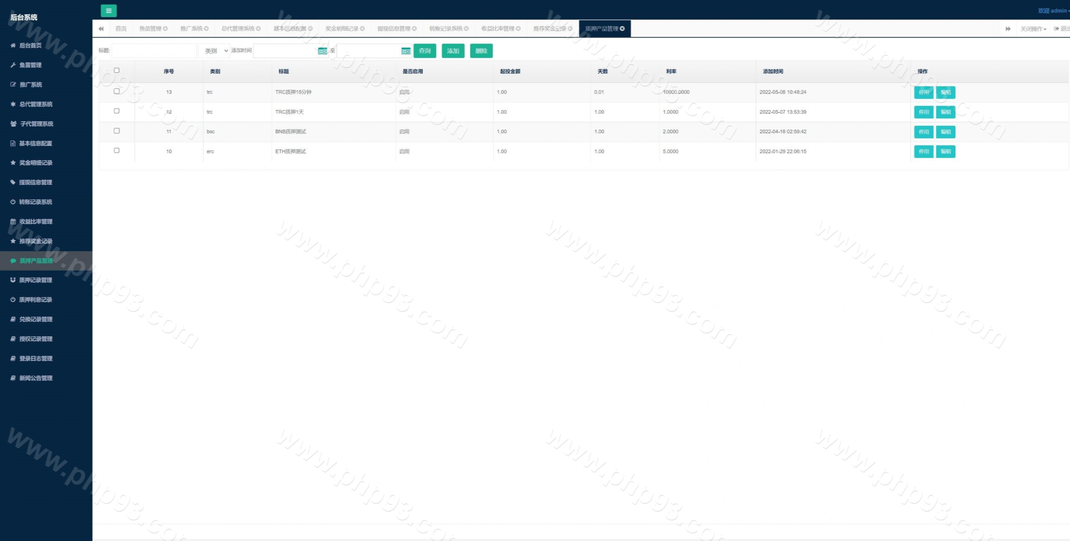Open the start date calendar picker icon
Screen dimensions: 1070x541
click(322, 51)
